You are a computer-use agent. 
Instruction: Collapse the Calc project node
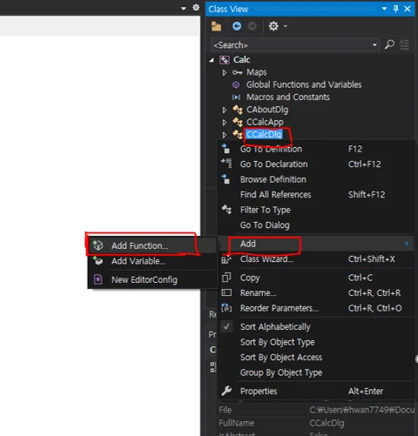(x=212, y=60)
